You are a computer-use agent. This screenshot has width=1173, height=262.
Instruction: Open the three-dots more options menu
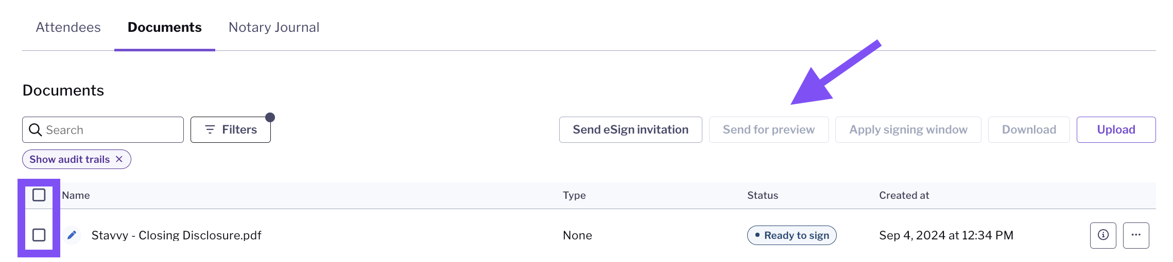coord(1136,235)
